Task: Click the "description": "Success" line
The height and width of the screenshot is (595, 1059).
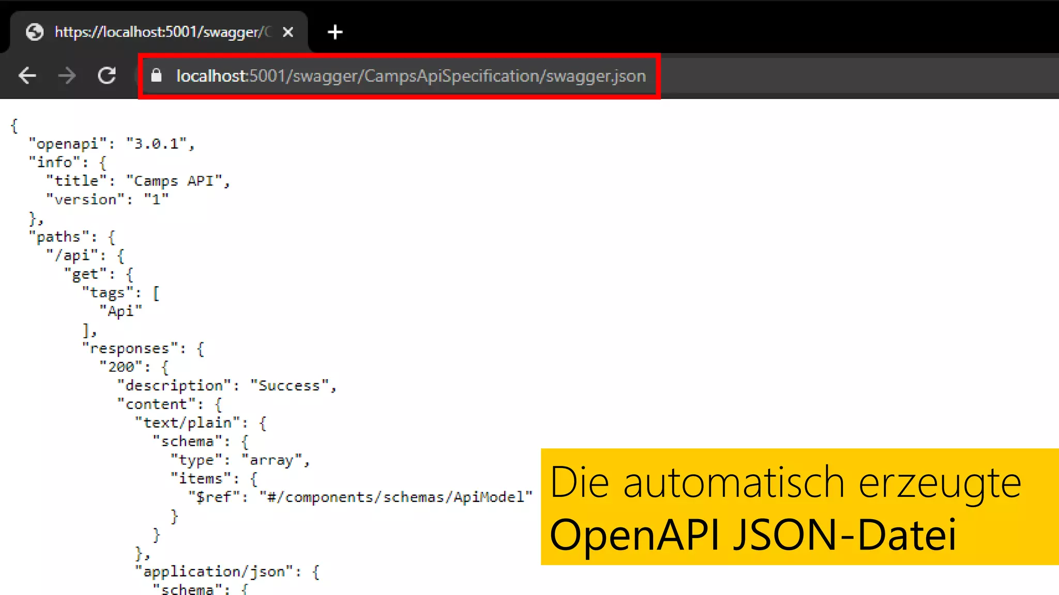Action: (227, 385)
